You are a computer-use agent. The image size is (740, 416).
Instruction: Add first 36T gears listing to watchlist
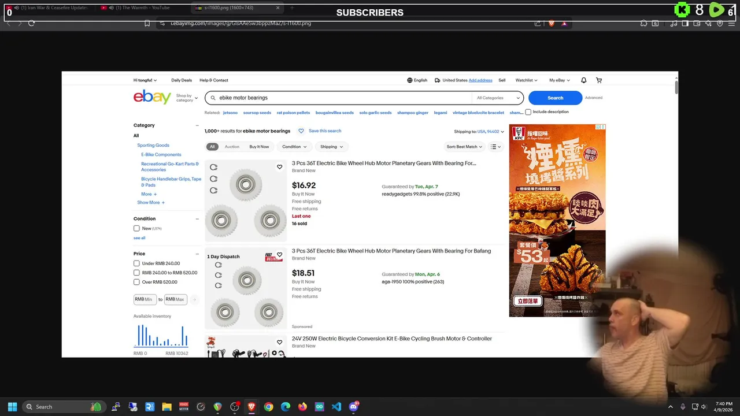point(279,167)
